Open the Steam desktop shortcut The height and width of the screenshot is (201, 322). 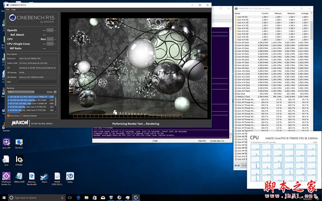[44, 178]
